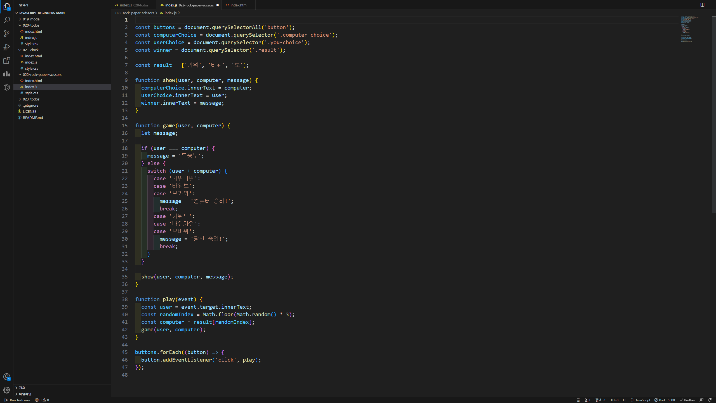Image resolution: width=716 pixels, height=403 pixels.
Task: Open explorer more actions ellipsis menu
Action: (x=104, y=5)
